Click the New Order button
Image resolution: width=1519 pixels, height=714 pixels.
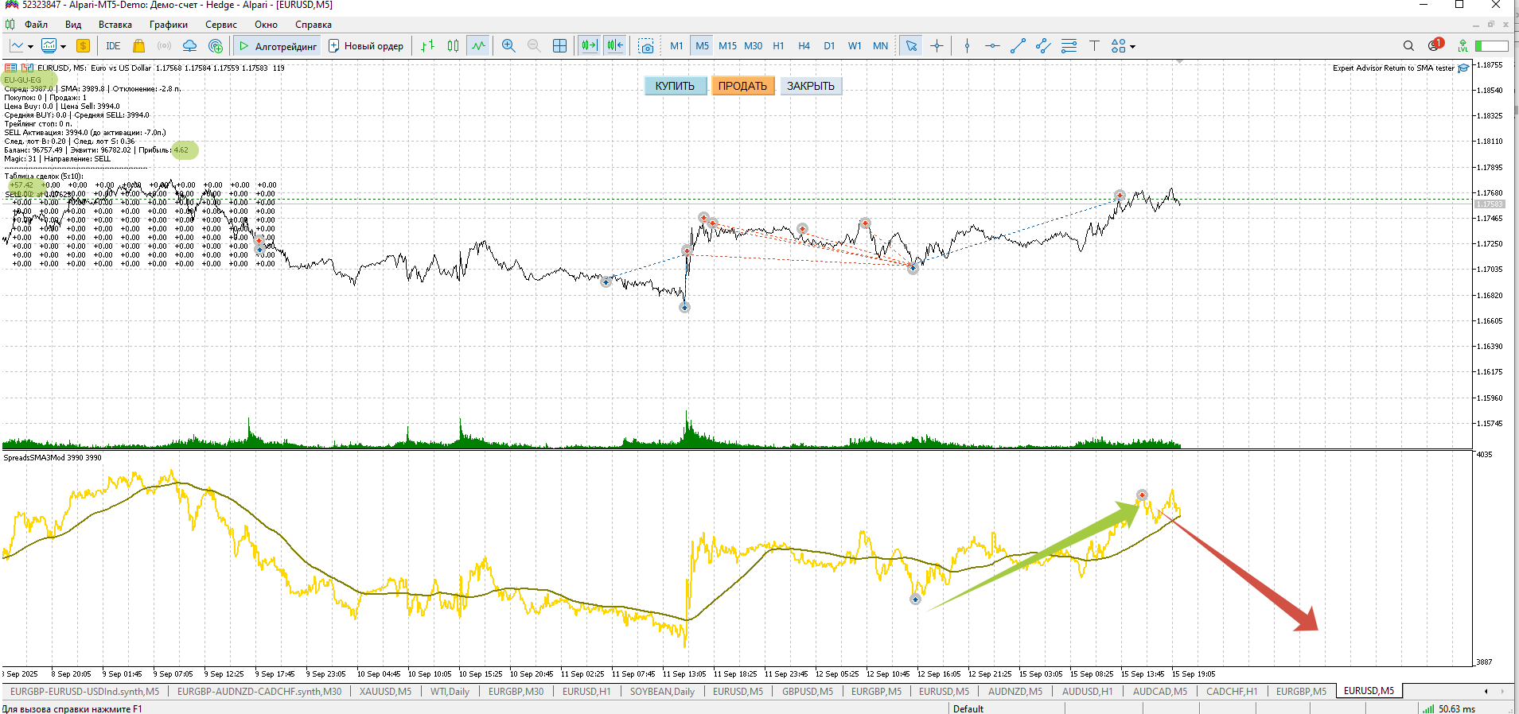click(366, 46)
